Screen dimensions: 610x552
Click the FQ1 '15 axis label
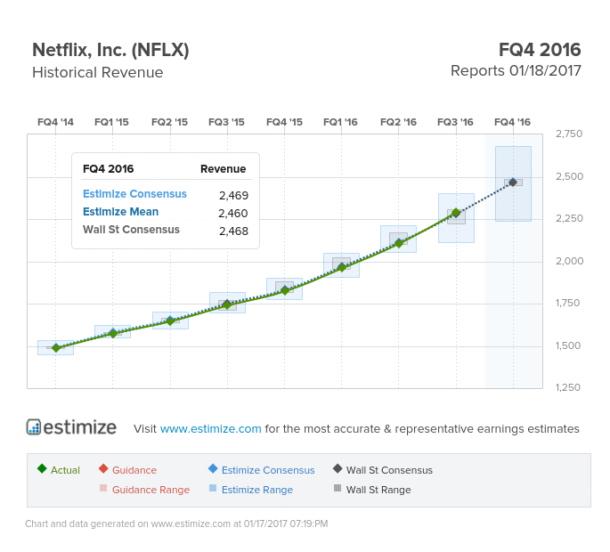111,122
